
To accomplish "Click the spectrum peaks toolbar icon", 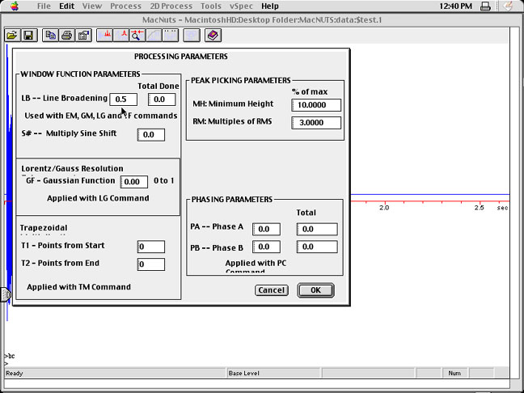I will click(x=106, y=36).
